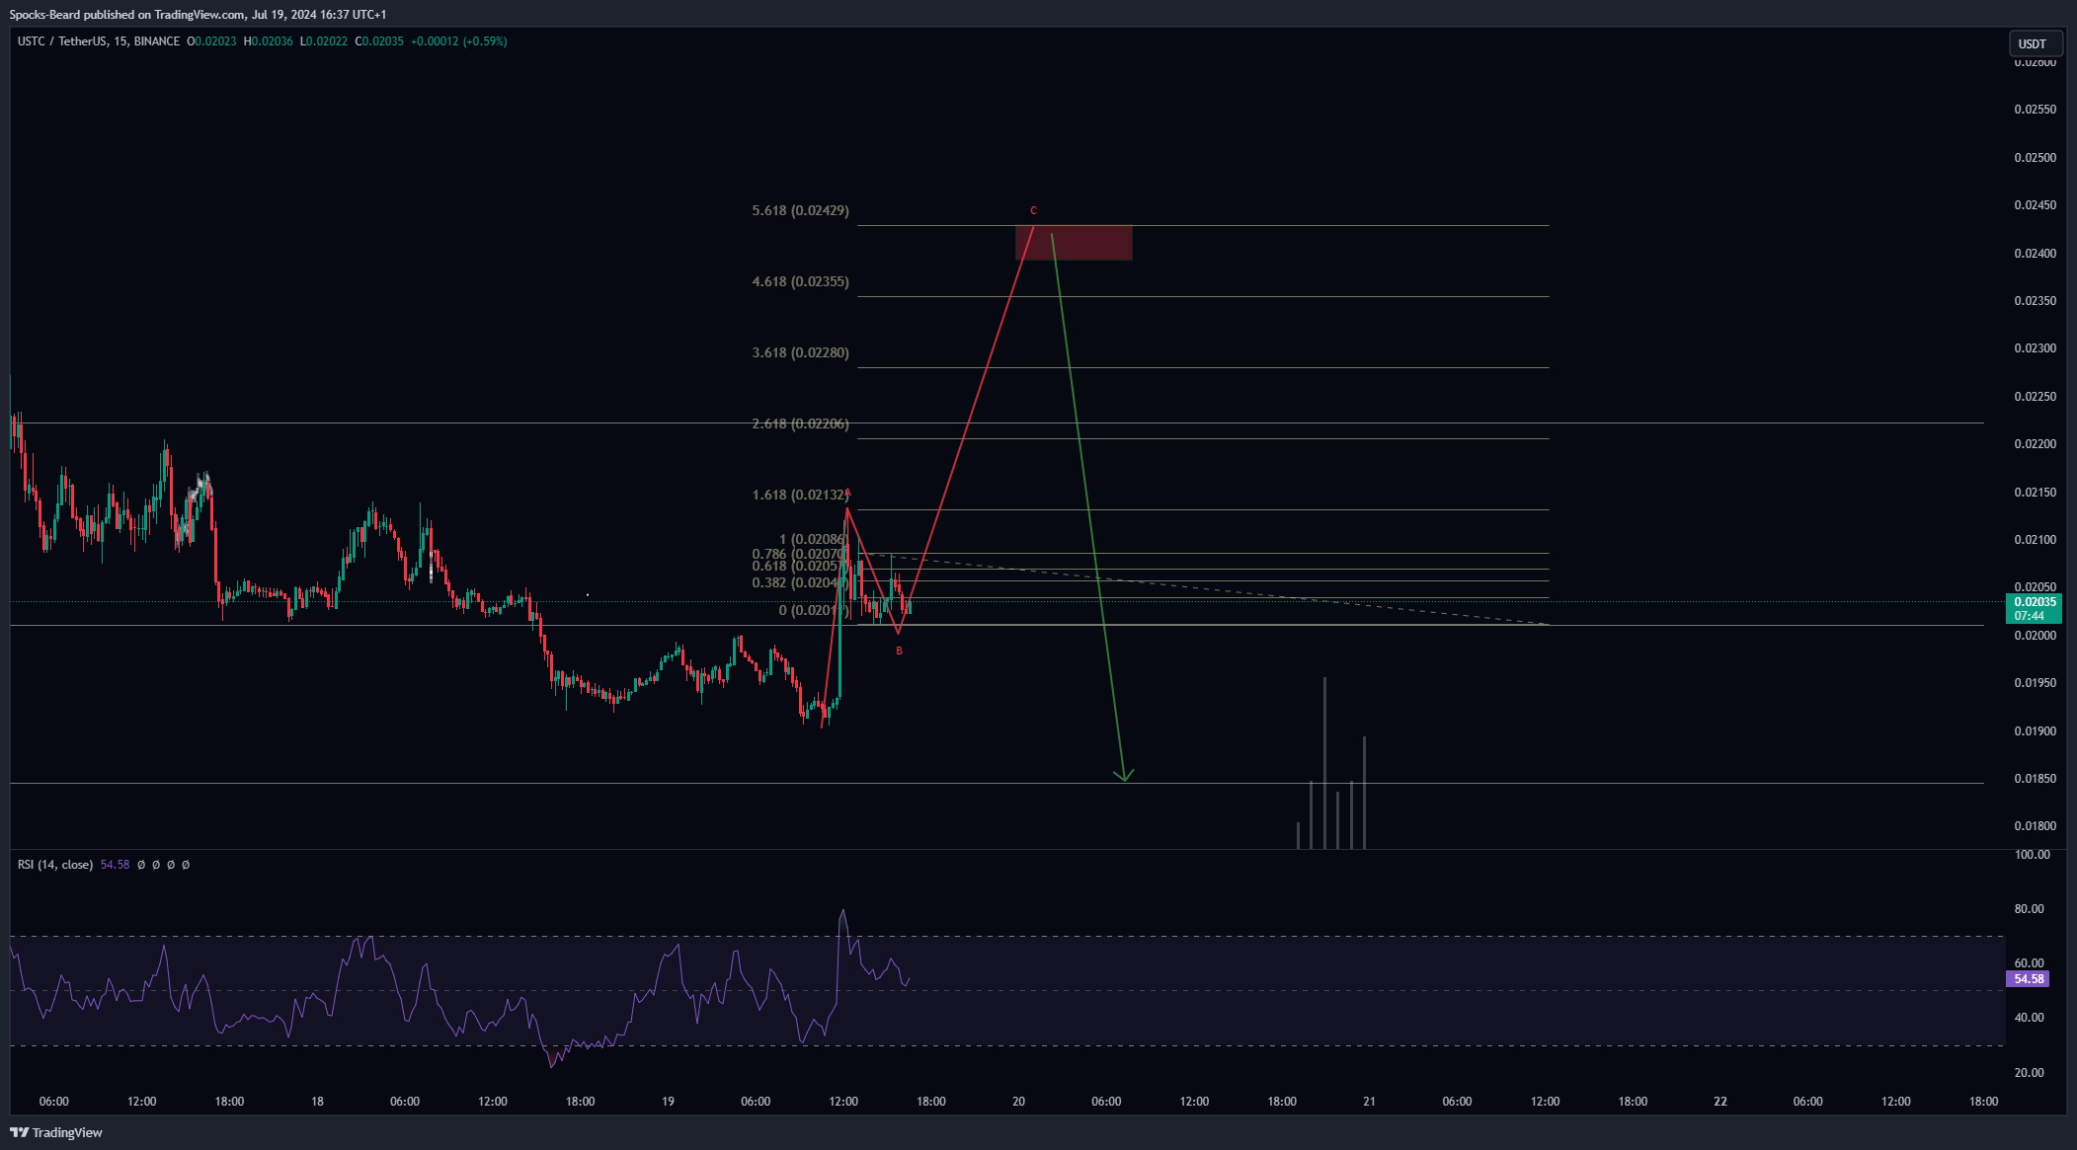Click the 0.02550 price axis label

2035,110
